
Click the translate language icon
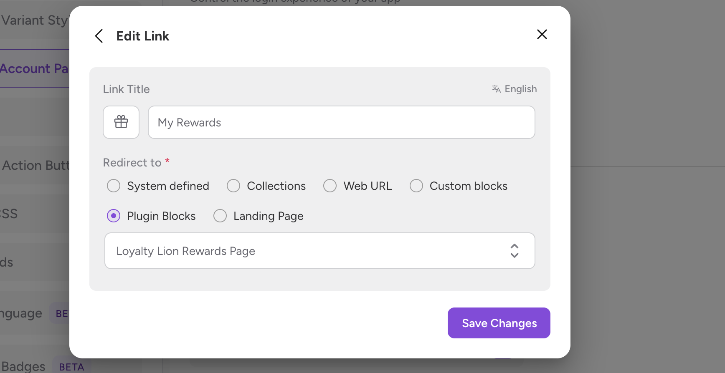496,89
